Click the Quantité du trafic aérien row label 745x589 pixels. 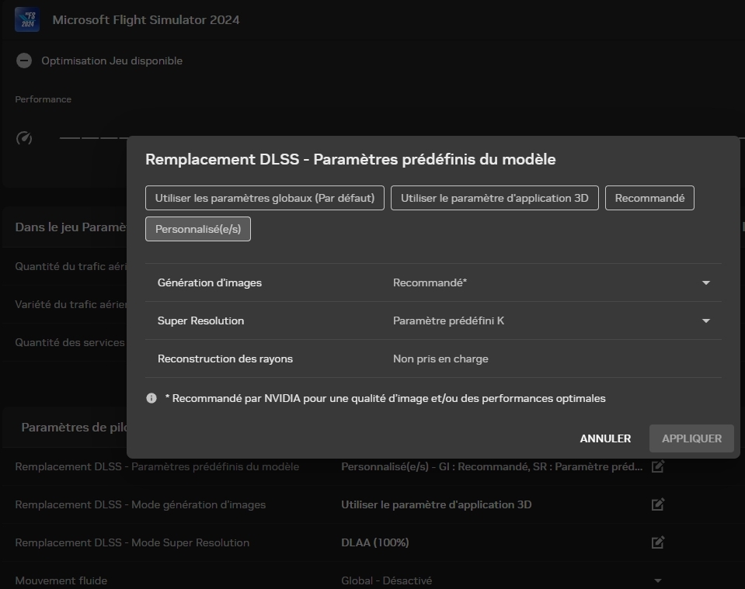point(71,266)
